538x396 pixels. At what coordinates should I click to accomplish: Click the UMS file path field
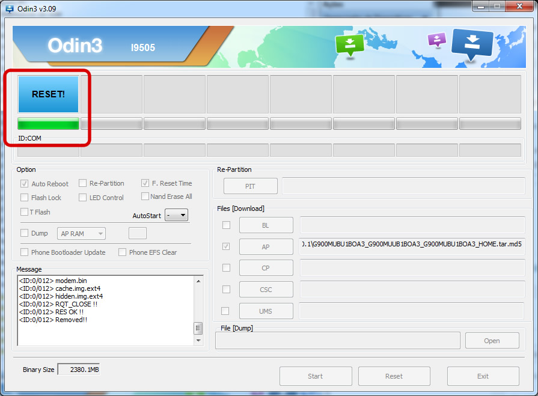tap(412, 311)
